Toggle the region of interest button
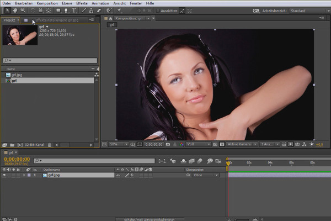The width and height of the screenshot is (331, 221). pyautogui.click(x=140, y=144)
